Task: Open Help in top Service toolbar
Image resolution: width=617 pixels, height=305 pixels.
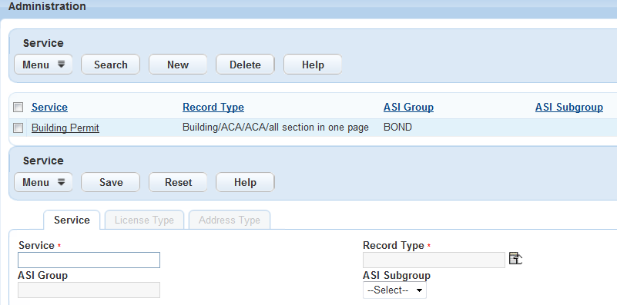Action: [x=313, y=65]
